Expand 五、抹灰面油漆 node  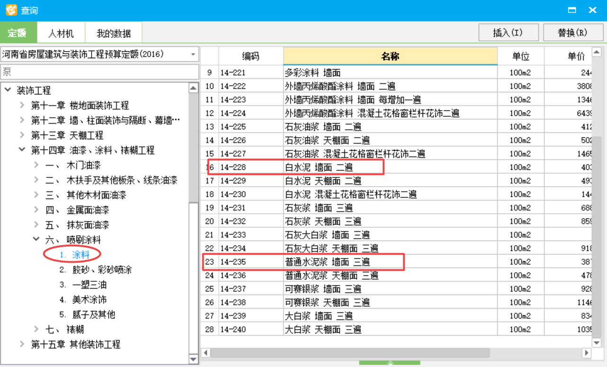coord(36,225)
